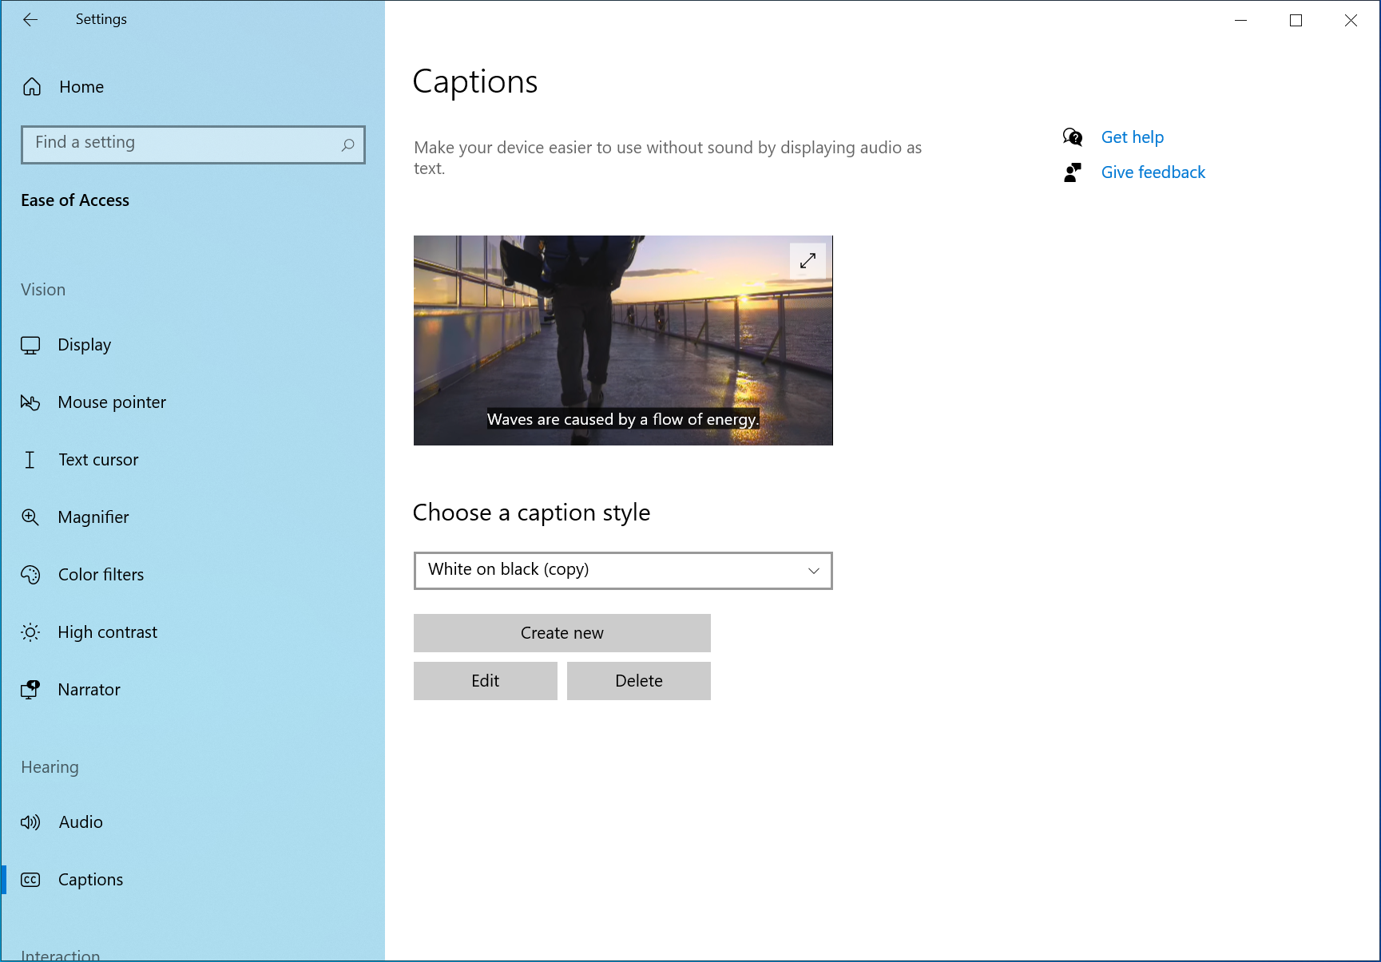Click the dropdown chevron under Choose a caption style
This screenshot has height=962, width=1381.
click(813, 570)
